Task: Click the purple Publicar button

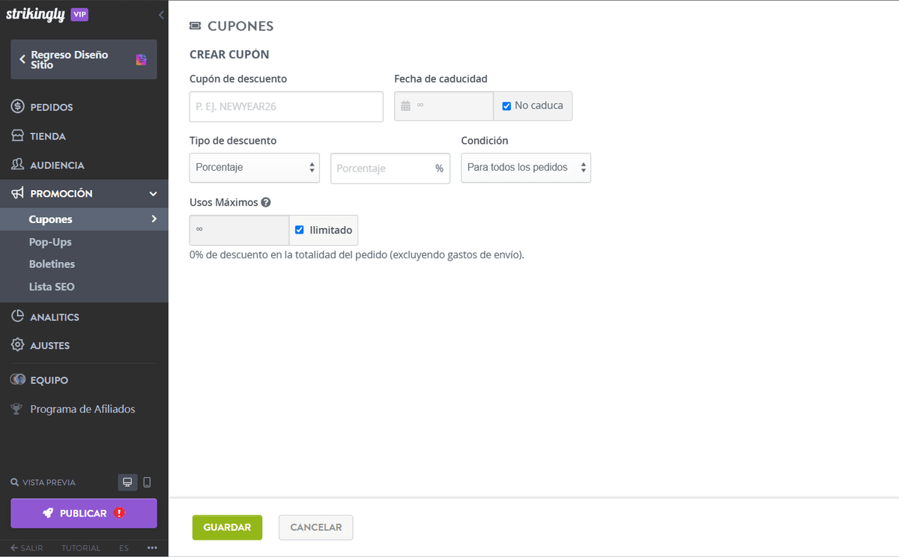Action: tap(84, 513)
